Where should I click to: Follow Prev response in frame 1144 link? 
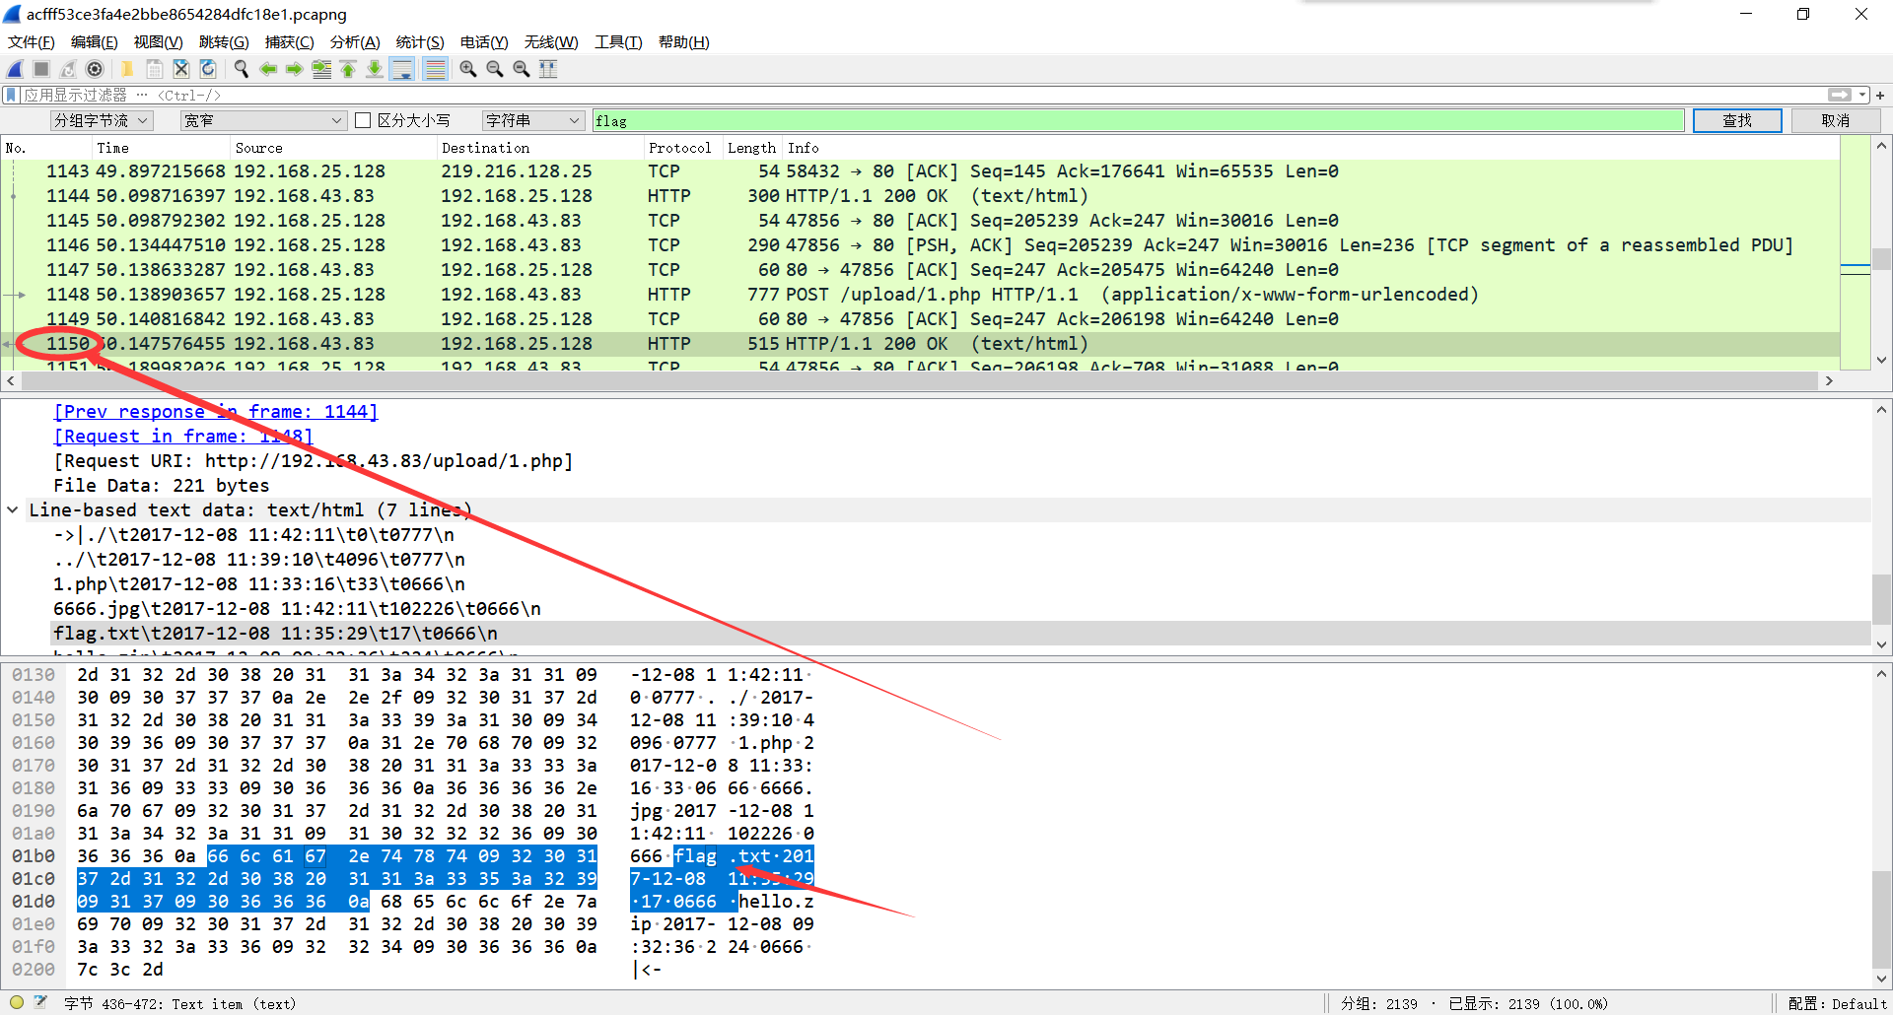click(216, 411)
